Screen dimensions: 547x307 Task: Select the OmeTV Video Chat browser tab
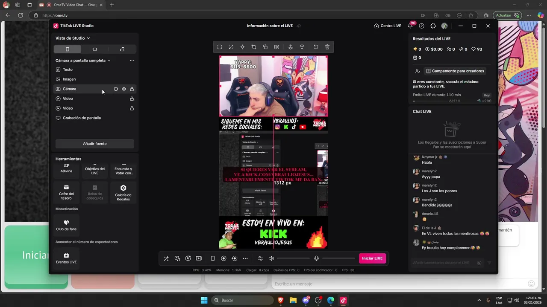coord(71,5)
